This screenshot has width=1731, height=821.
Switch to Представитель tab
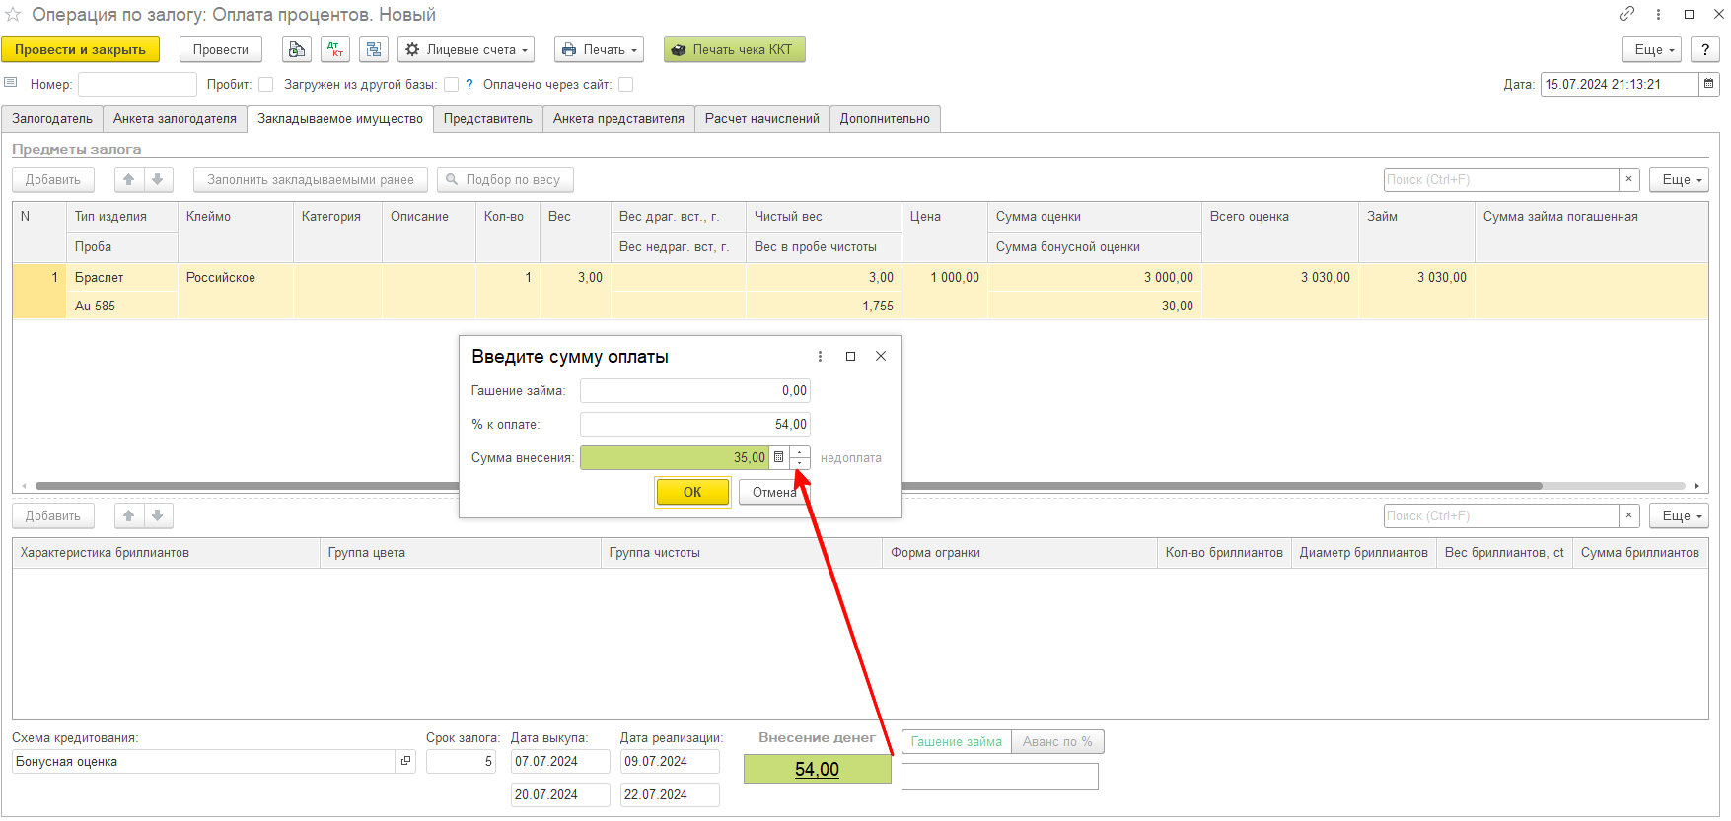pyautogui.click(x=488, y=119)
